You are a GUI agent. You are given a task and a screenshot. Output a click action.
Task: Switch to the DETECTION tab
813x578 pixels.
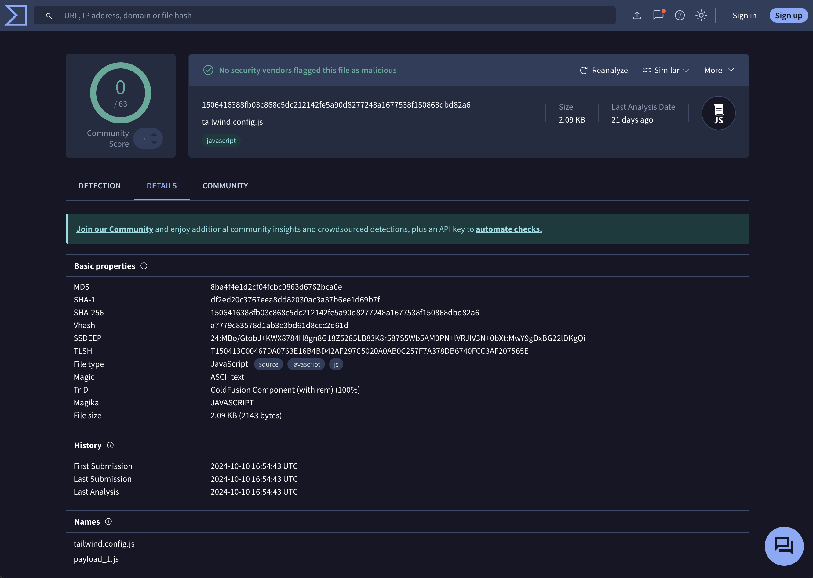[x=100, y=186]
